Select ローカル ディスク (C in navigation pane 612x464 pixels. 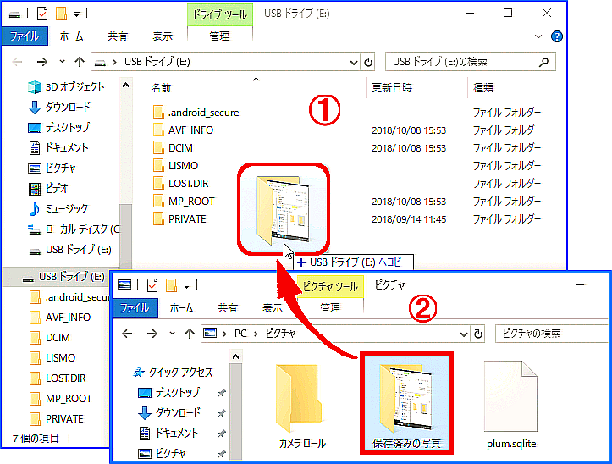[74, 229]
